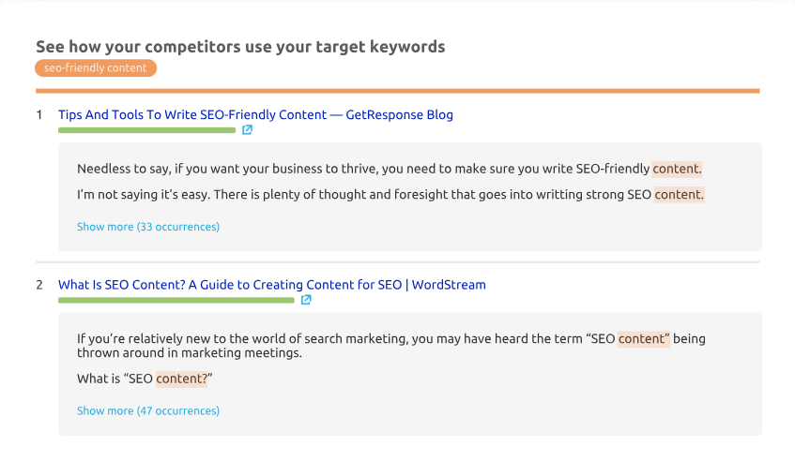Viewport: 795px width, 461px height.
Task: Select rank number 1 beside GetResponse result
Action: tap(39, 115)
